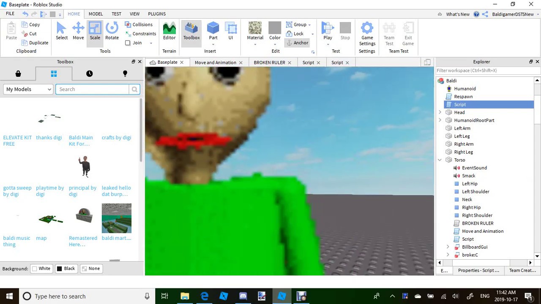Click the Copy clipboard button
Viewport: 541px width, 304px height.
click(x=31, y=24)
